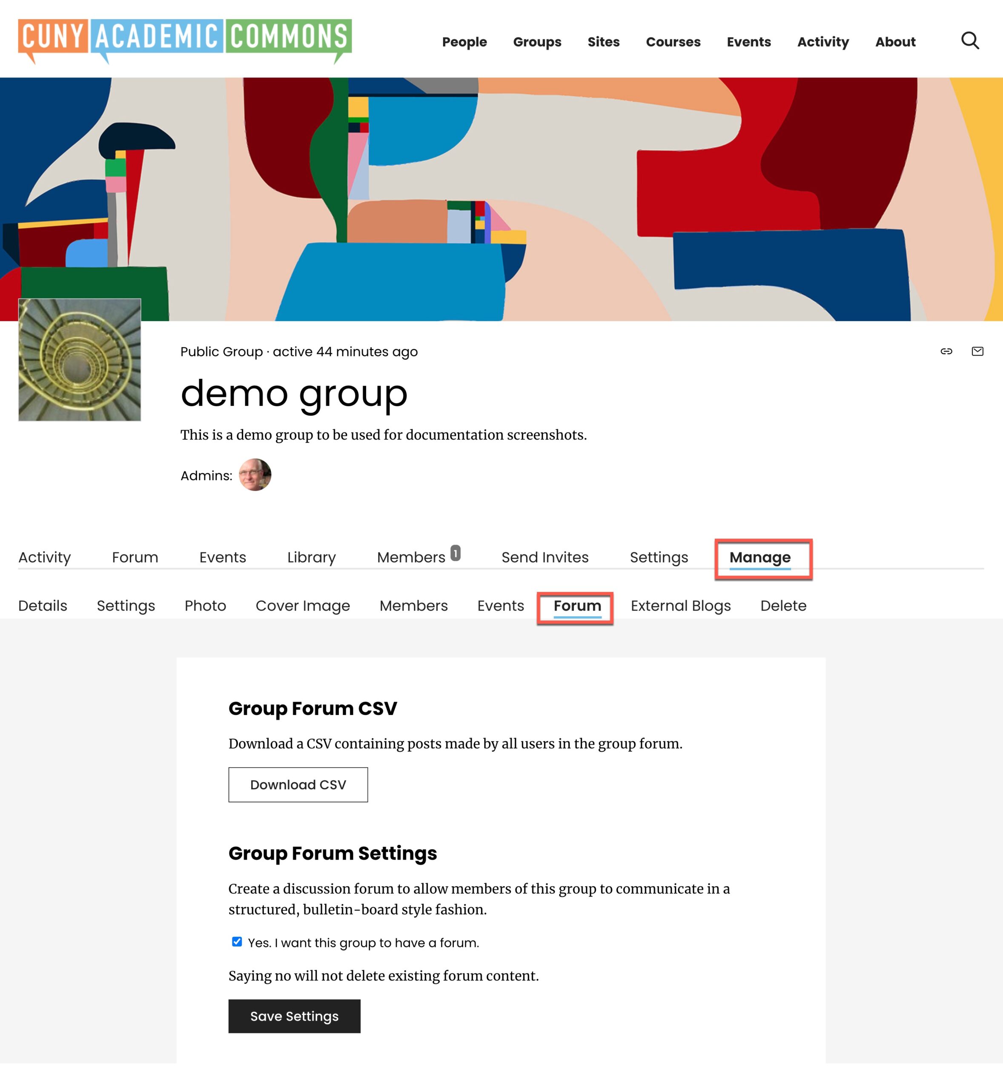1003x1090 pixels.
Task: Open Events sub-tab under Manage
Action: click(500, 606)
